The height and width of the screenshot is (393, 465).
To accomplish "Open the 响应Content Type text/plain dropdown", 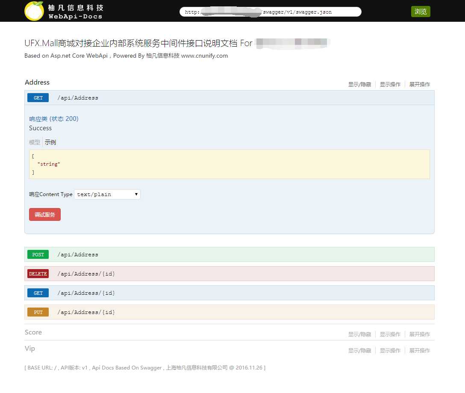I will tap(107, 194).
